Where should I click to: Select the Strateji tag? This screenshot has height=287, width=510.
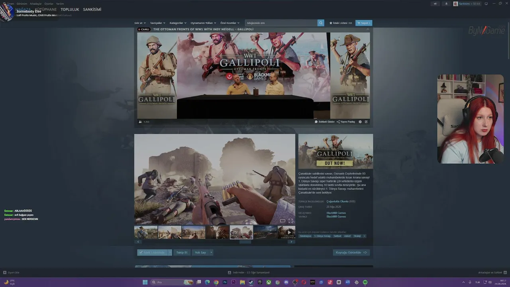tap(357, 236)
